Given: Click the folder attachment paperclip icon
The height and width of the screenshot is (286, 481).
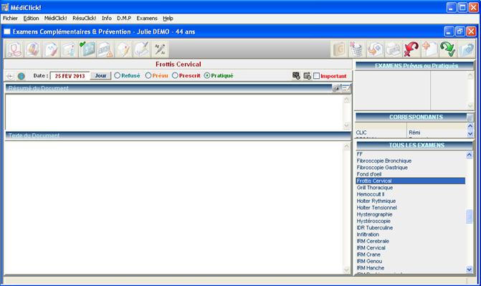Looking at the screenshot, I should 466,49.
